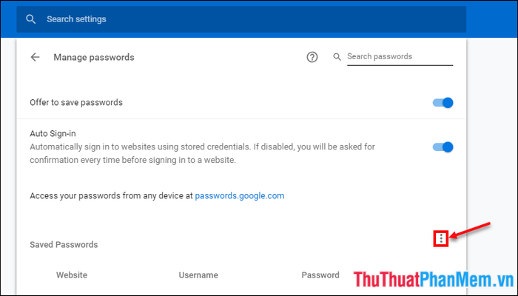Click the ThuThuatPhanMem.vn watermark logo
Image resolution: width=518 pixels, height=296 pixels.
(x=434, y=280)
